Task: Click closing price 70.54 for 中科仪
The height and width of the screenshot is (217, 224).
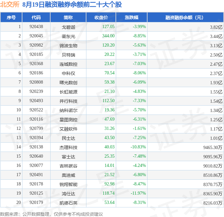Action: [x=109, y=73]
